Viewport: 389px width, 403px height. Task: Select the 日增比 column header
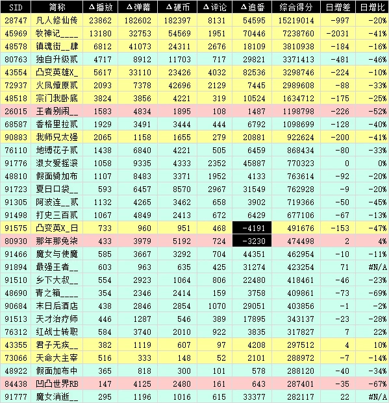pyautogui.click(x=372, y=7)
